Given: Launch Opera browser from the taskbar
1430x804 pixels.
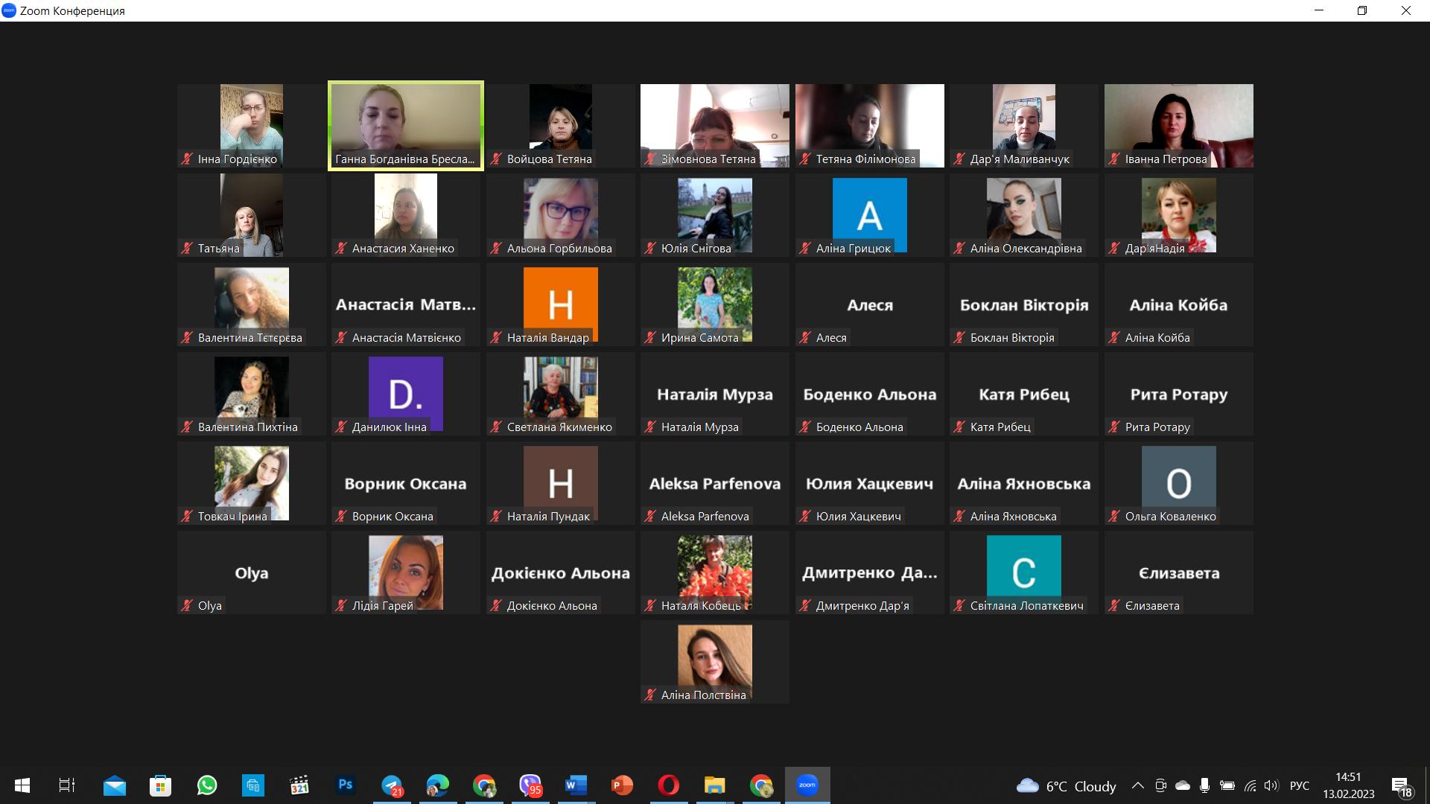Looking at the screenshot, I should coord(668,785).
